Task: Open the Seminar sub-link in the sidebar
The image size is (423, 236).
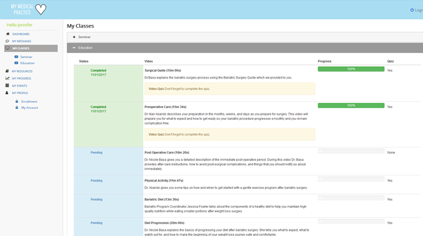Action: (26, 57)
